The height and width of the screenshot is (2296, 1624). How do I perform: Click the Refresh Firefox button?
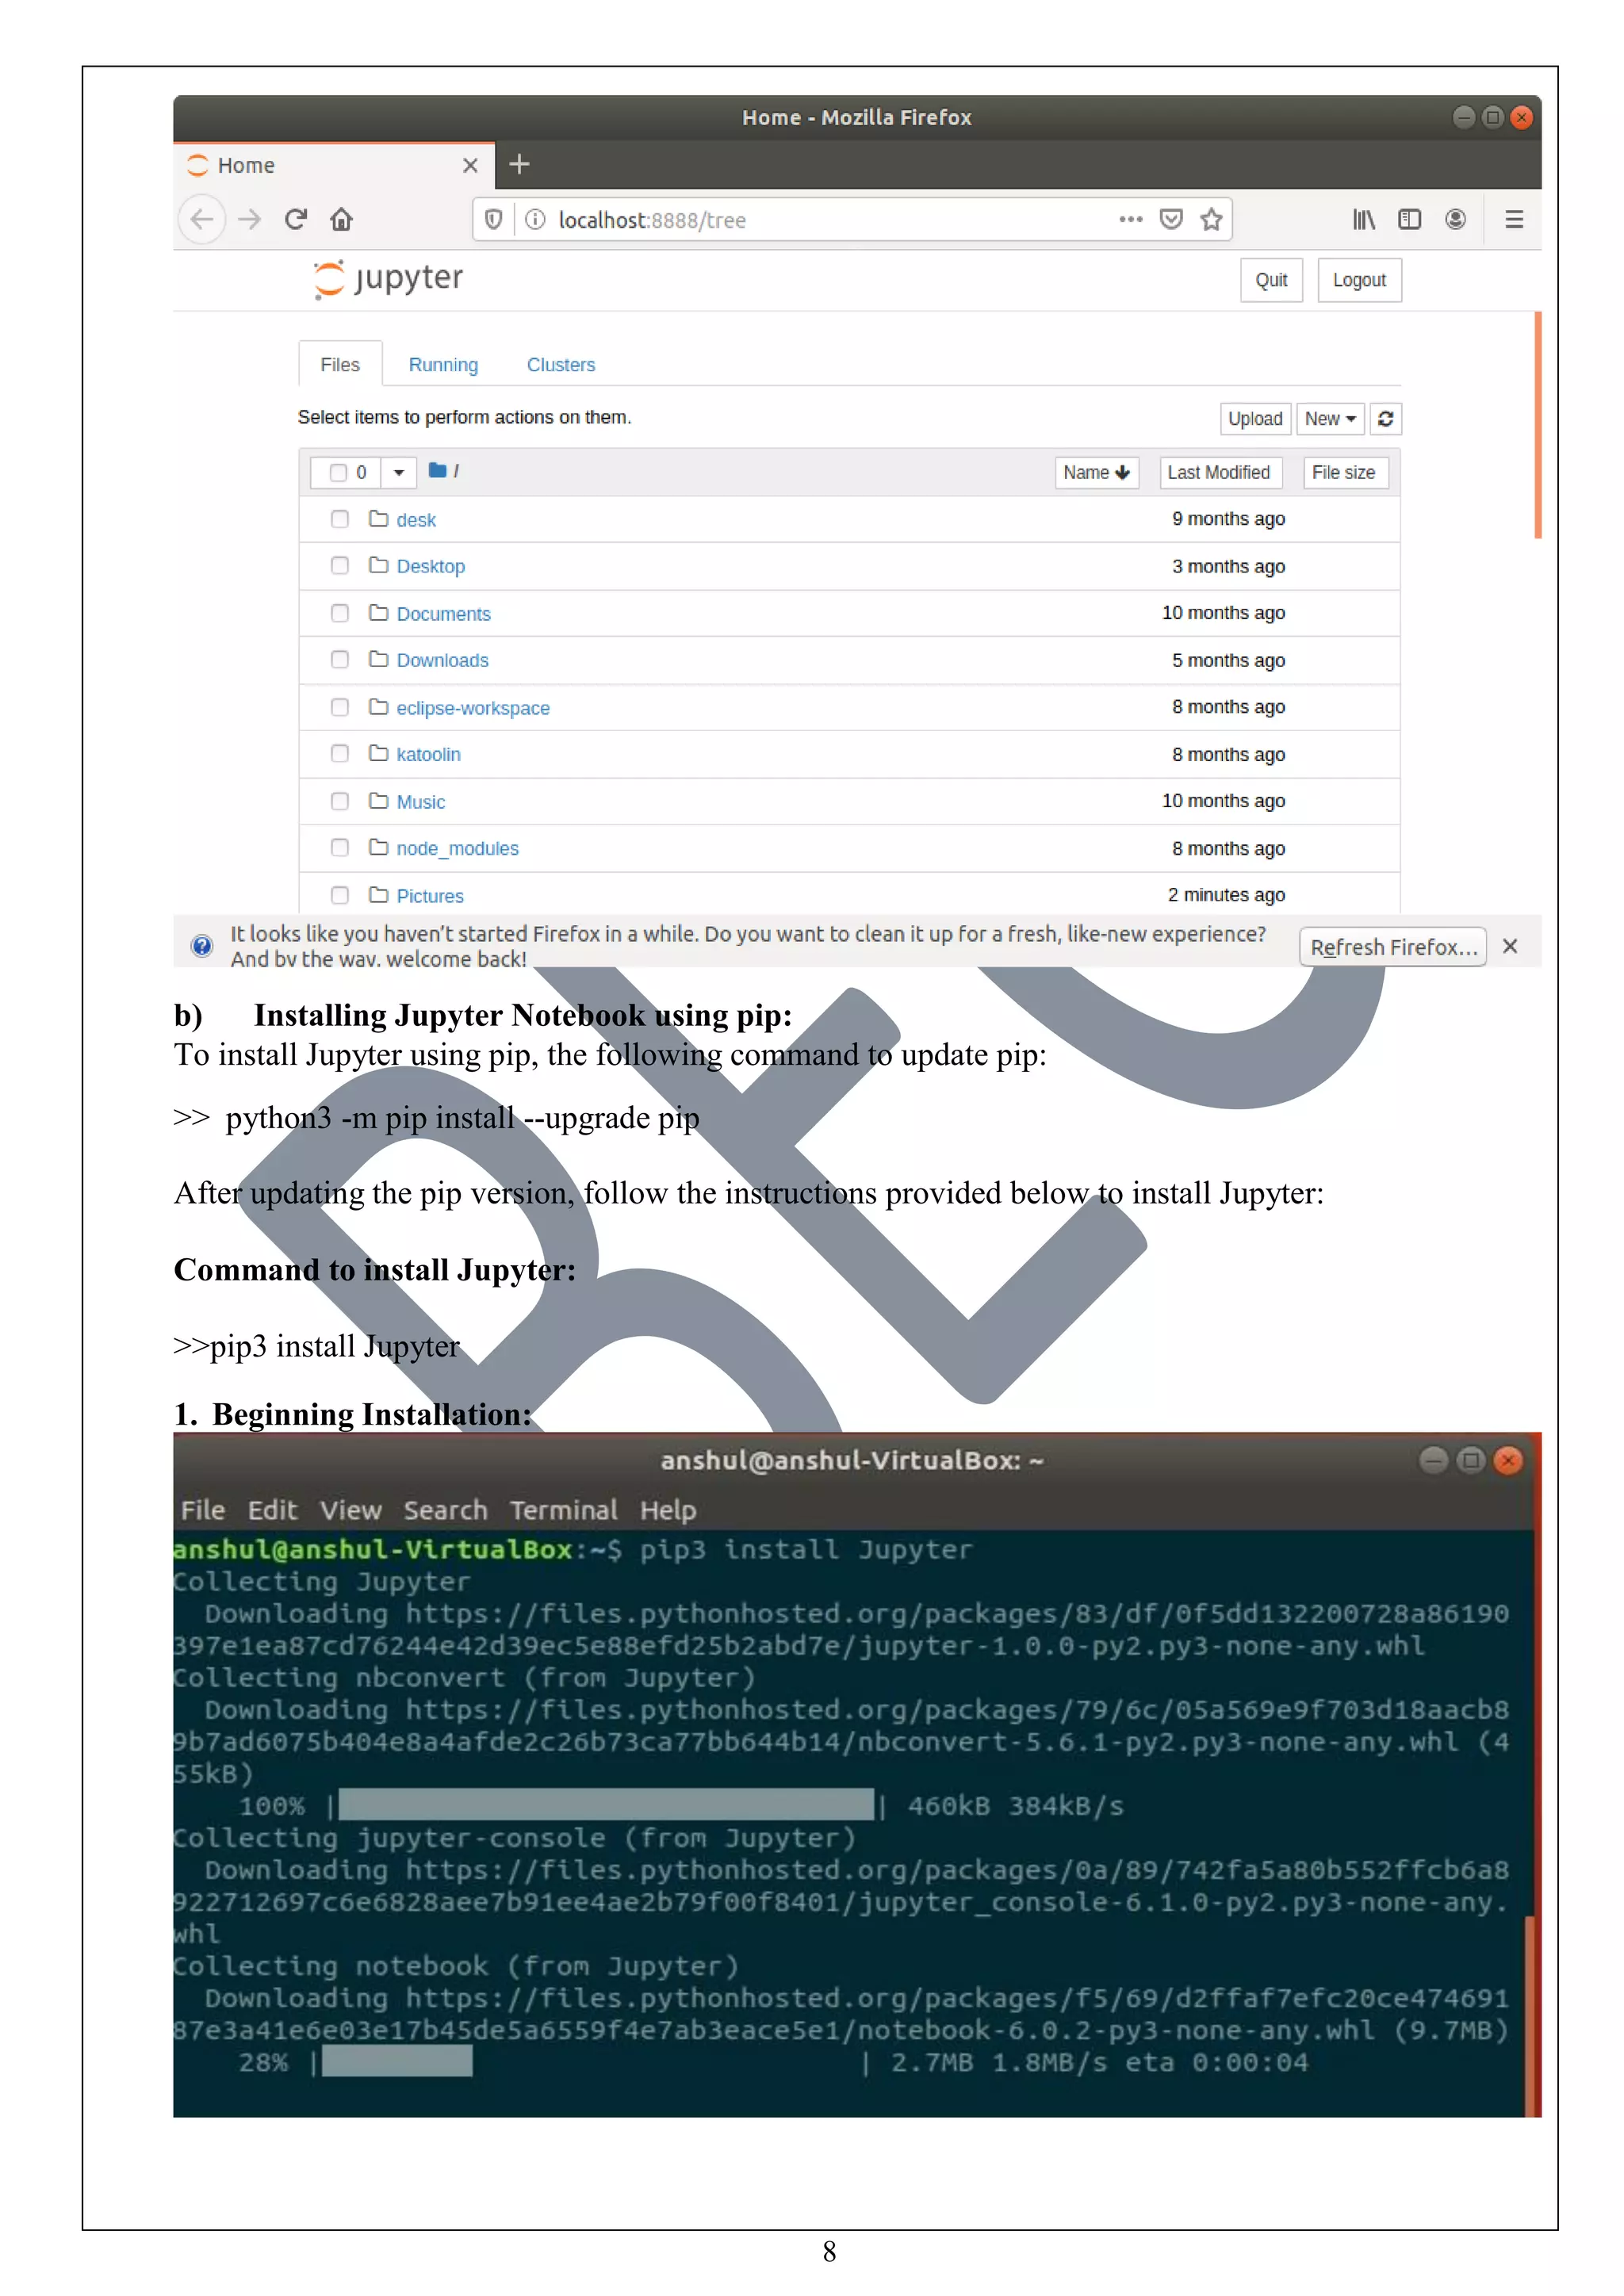click(x=1392, y=946)
